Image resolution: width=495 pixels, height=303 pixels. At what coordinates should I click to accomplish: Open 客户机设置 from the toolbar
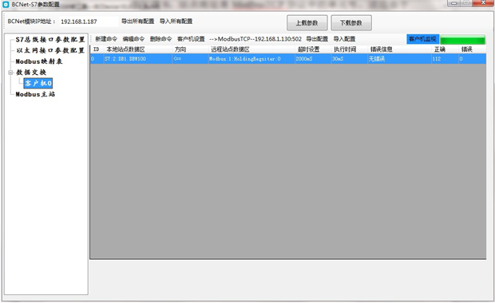[x=191, y=39]
